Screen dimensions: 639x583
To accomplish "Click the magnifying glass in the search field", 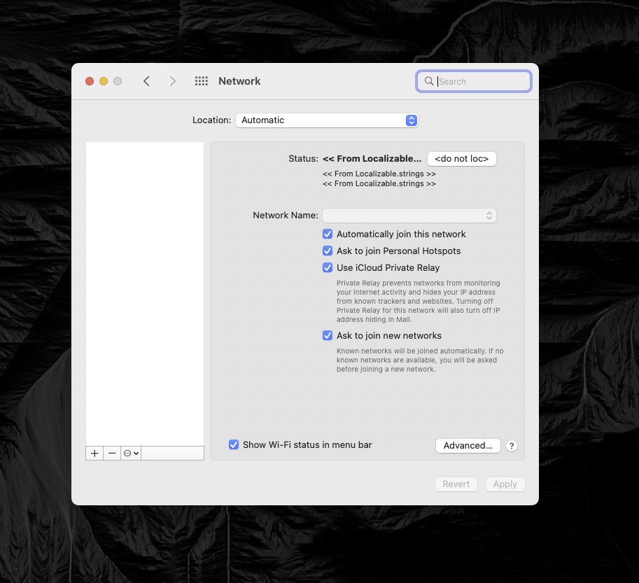I will tap(429, 81).
